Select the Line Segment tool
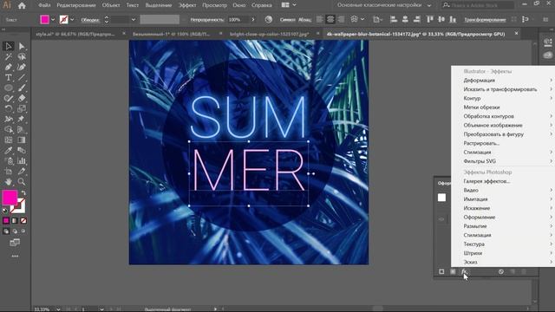 coord(22,77)
